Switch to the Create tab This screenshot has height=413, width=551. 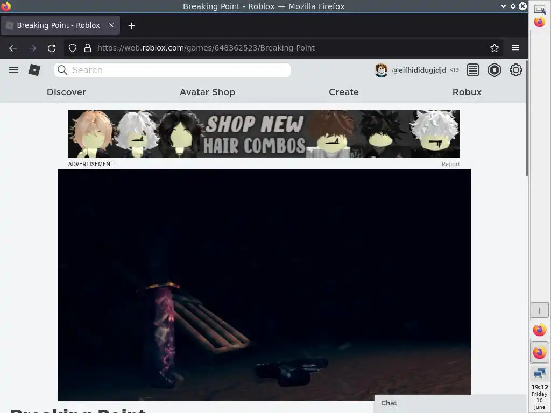pyautogui.click(x=344, y=92)
